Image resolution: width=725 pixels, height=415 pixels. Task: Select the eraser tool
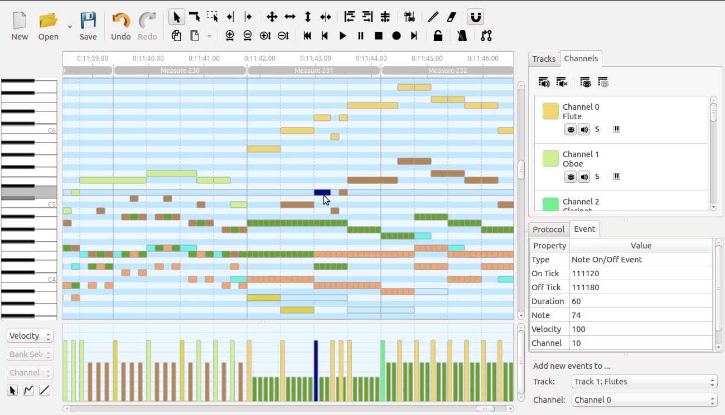[x=451, y=17]
